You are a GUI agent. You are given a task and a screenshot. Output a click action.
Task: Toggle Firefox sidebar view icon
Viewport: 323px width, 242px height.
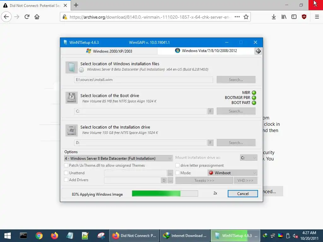(x=294, y=17)
